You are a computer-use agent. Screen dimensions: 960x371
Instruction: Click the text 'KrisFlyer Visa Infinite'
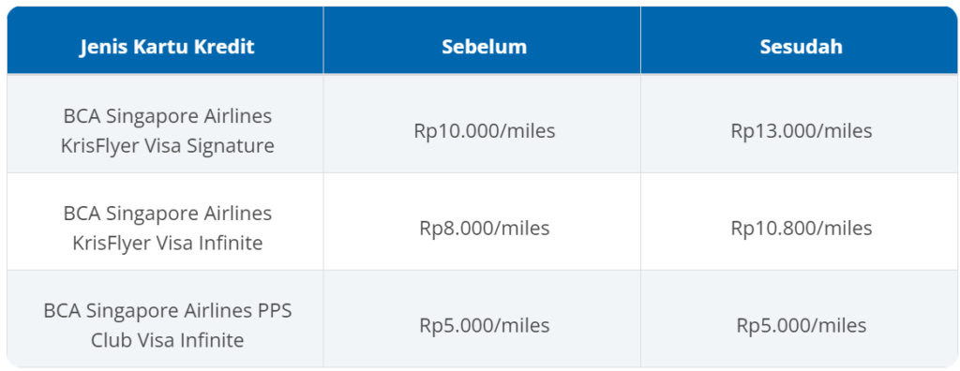(x=167, y=243)
